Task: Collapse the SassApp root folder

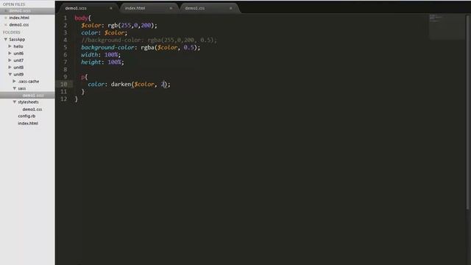Action: [5, 39]
